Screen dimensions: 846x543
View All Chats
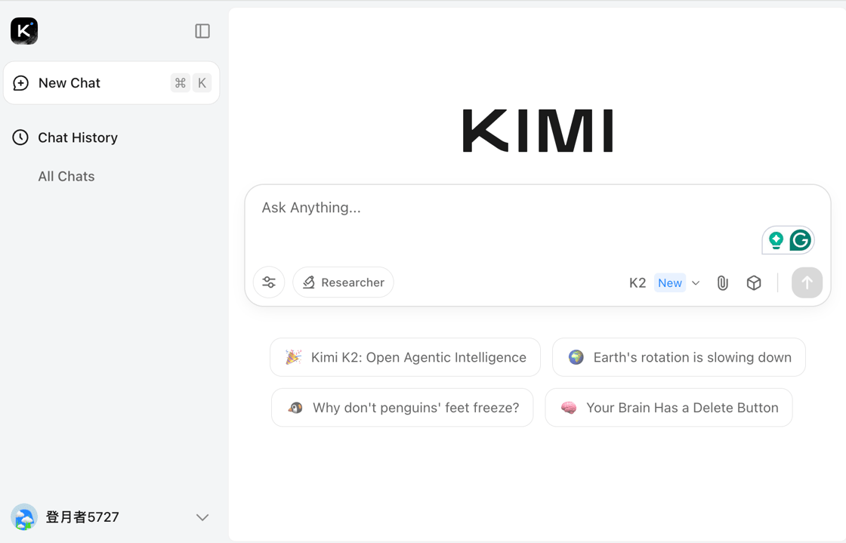point(66,176)
